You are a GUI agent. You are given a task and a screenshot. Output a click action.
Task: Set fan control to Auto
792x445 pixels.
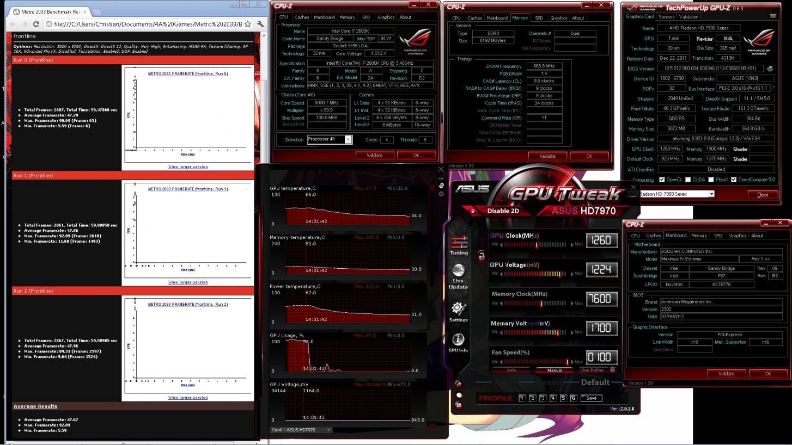(x=511, y=370)
